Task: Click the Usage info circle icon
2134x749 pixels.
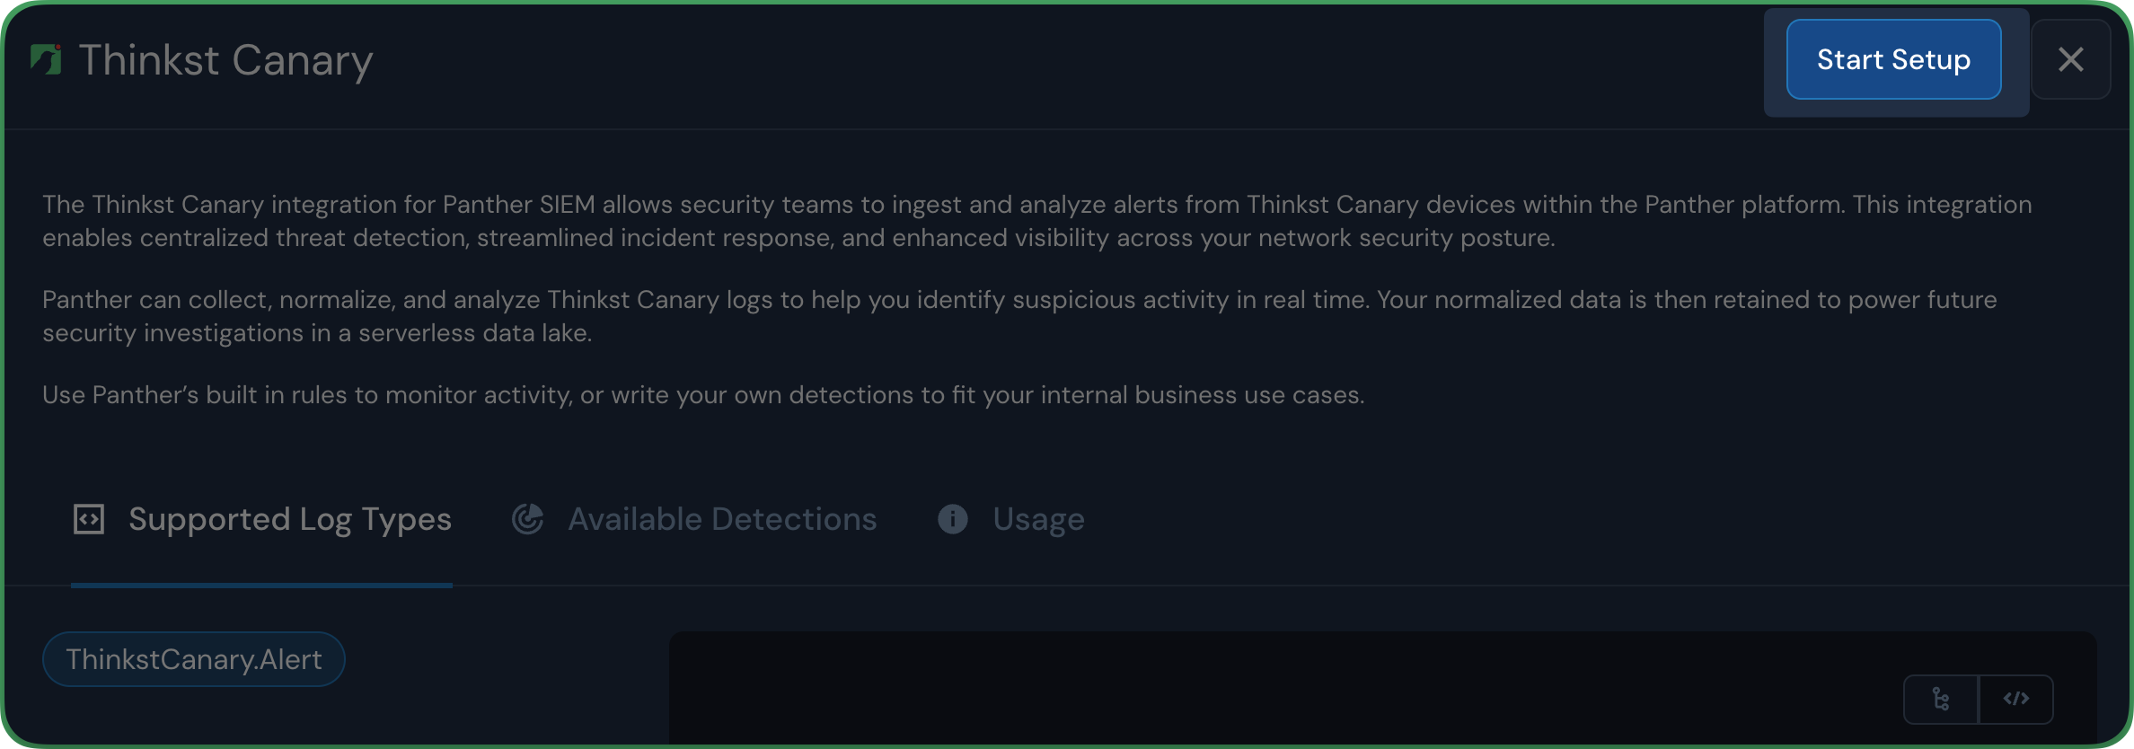Action: coord(953,519)
